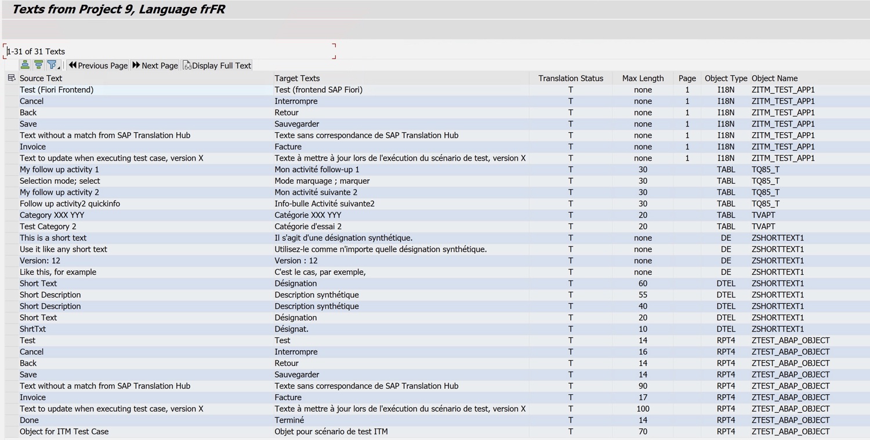Open the Set Filter dropdown
The image size is (870, 440).
coord(53,66)
